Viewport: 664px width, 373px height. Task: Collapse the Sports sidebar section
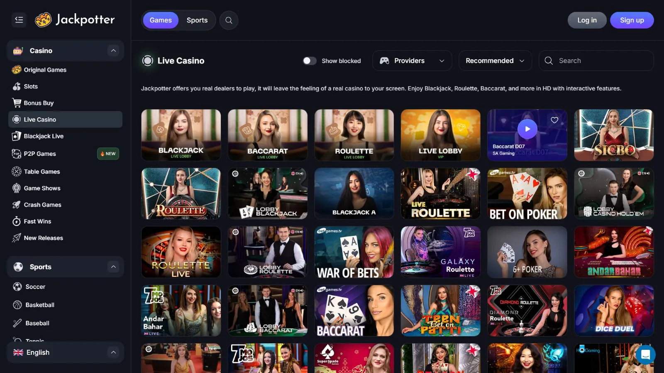[x=113, y=267]
